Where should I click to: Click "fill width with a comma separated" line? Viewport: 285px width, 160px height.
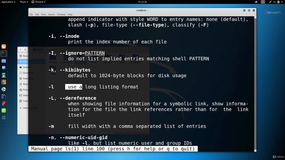click(x=137, y=126)
